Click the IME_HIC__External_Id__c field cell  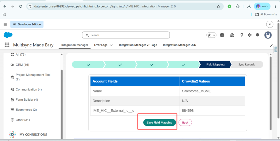click(x=135, y=110)
